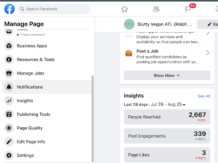Click the Insights panel heading
This screenshot has width=218, height=163.
[x=134, y=96]
